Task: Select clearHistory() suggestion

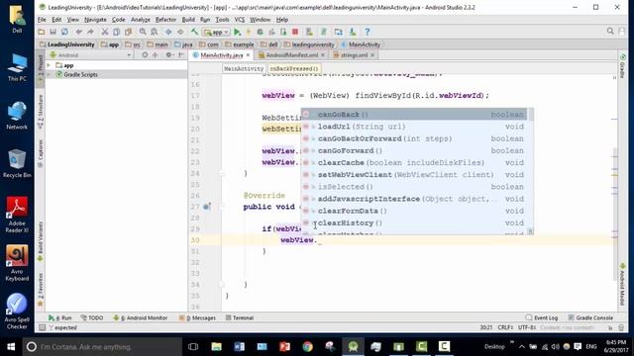Action: click(x=414, y=222)
